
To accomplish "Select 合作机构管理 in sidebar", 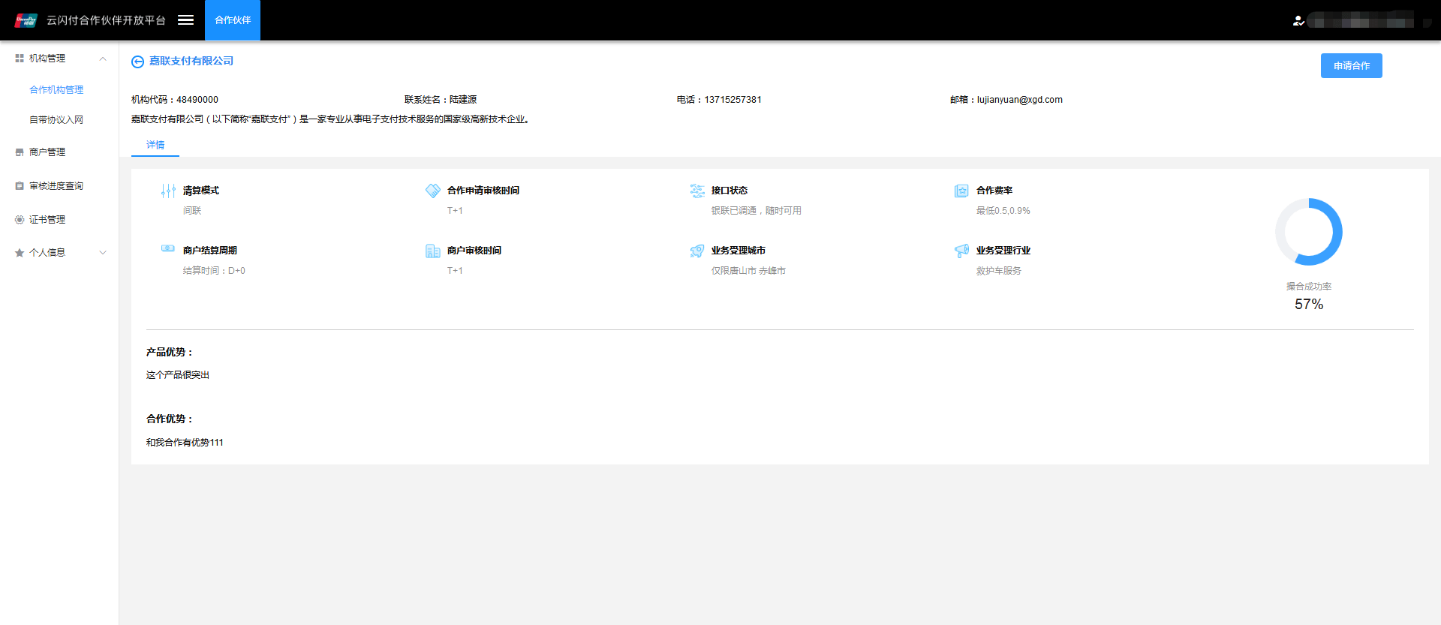I will (56, 90).
